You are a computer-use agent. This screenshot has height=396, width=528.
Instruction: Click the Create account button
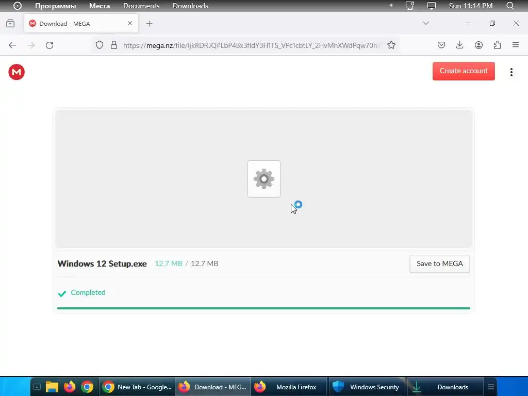464,71
